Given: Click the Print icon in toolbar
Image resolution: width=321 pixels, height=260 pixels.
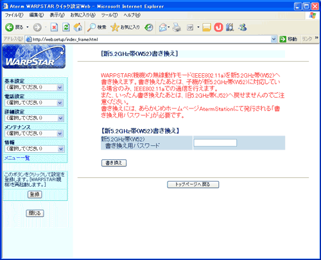Looking at the screenshot, I should coord(177,28).
